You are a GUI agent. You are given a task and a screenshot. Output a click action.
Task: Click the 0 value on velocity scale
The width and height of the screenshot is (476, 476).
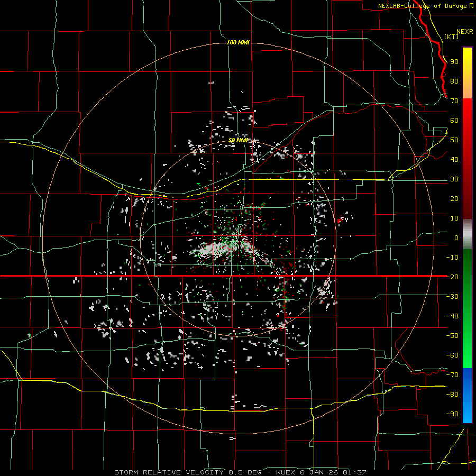point(456,238)
